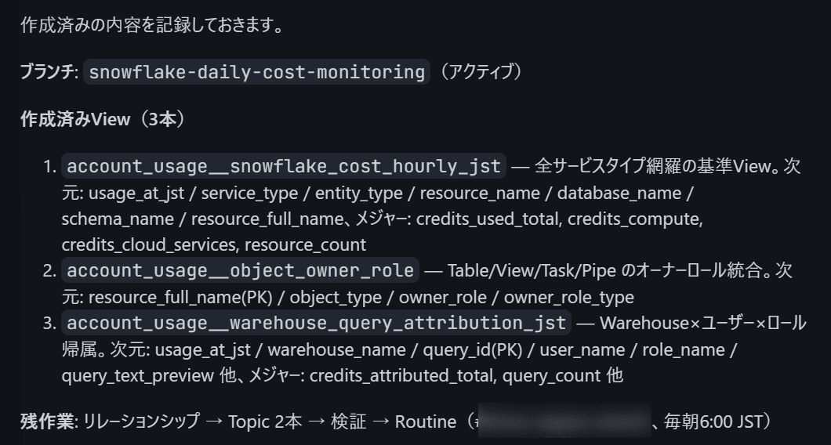Click the （アクティブ） status text
Screen dimensions: 831x445
[481, 71]
